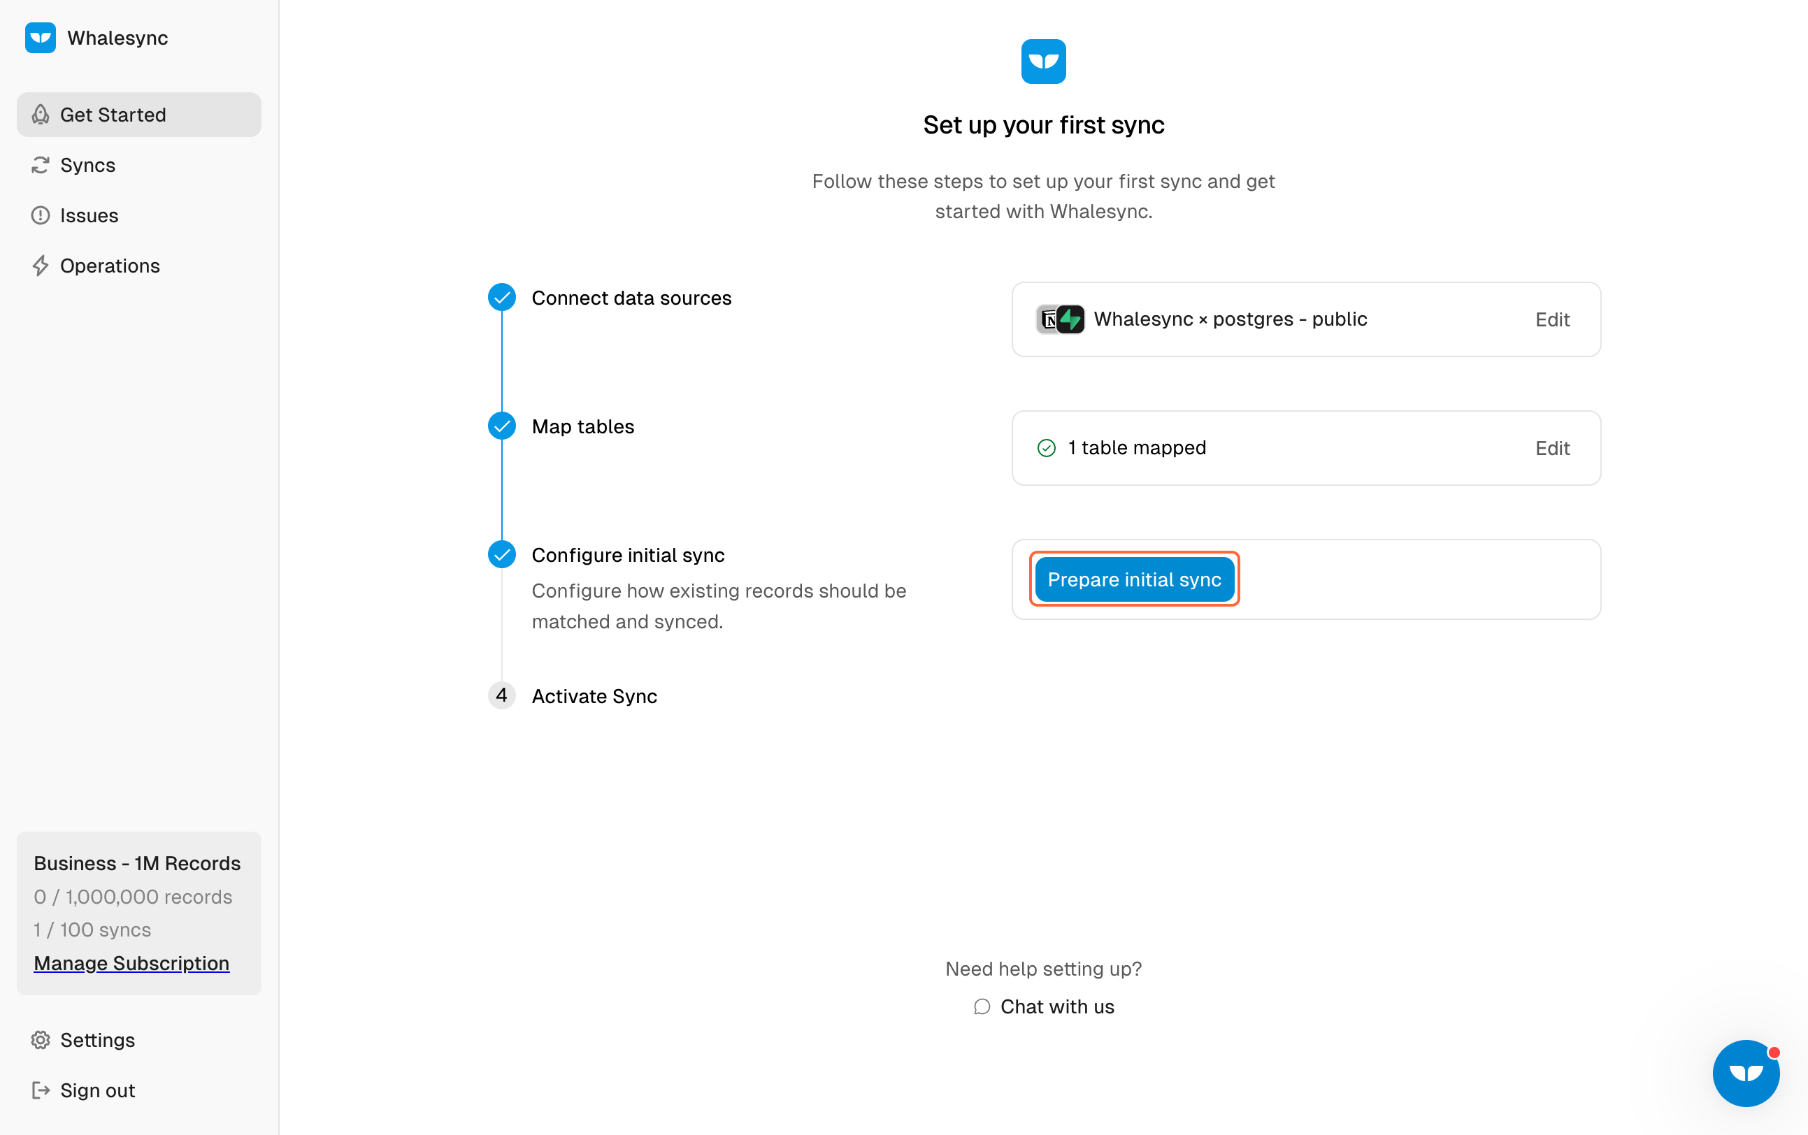Click the sync arrows icon
Image resolution: width=1808 pixels, height=1135 pixels.
(41, 165)
